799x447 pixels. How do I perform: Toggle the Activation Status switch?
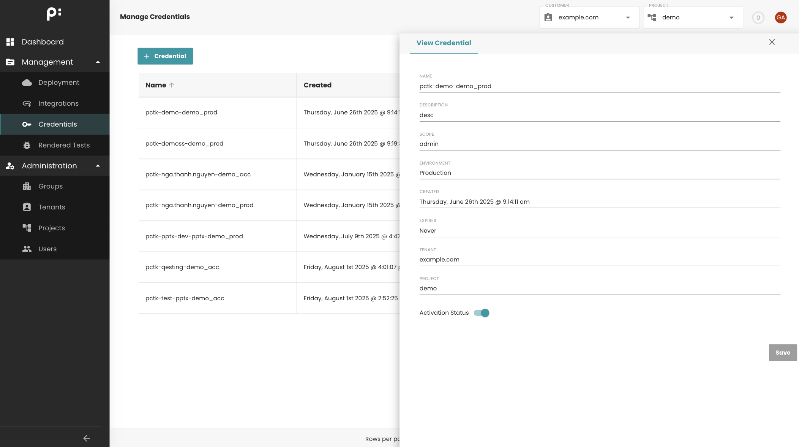click(482, 313)
